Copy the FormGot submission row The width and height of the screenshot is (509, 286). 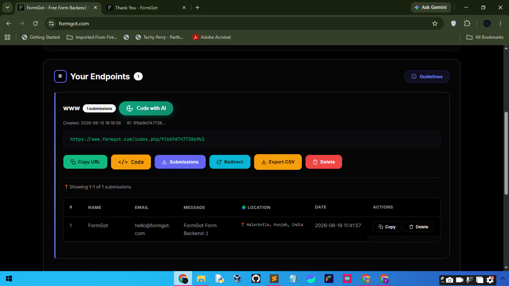click(387, 227)
